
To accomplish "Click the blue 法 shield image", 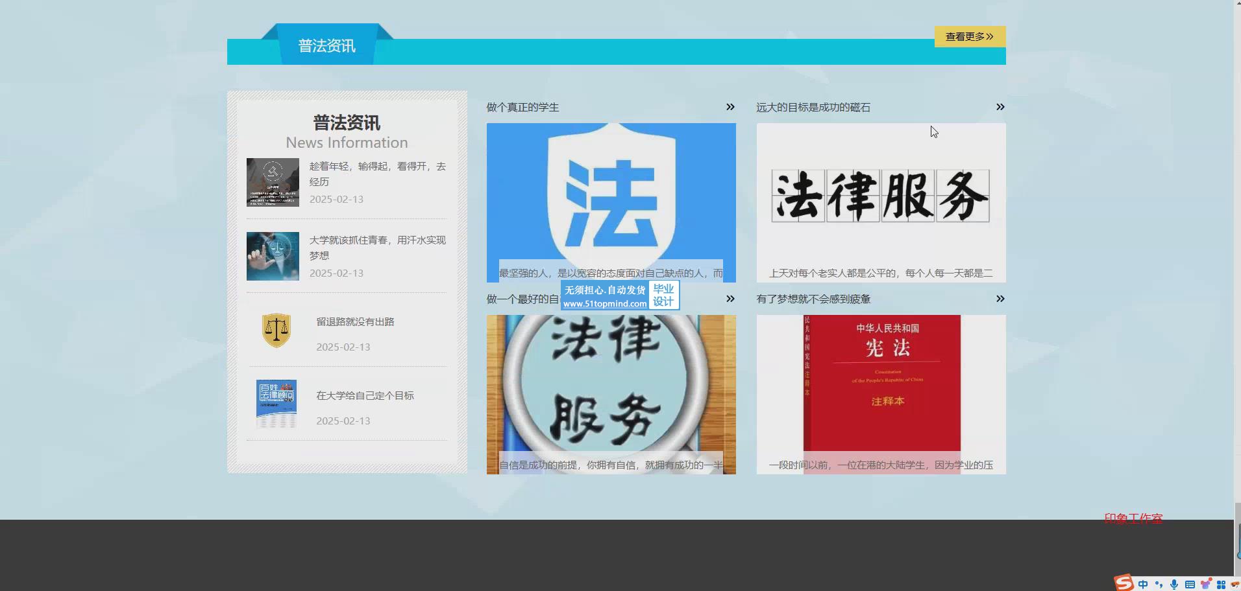I will tap(611, 194).
